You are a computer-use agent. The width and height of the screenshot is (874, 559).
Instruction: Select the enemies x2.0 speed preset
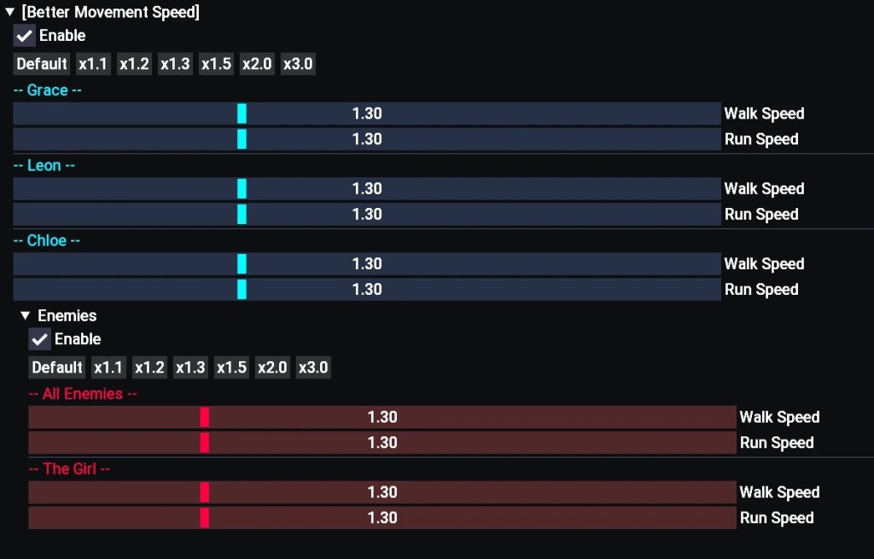tap(272, 367)
